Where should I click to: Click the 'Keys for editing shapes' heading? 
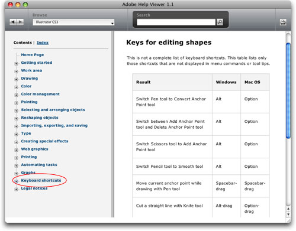click(x=169, y=43)
